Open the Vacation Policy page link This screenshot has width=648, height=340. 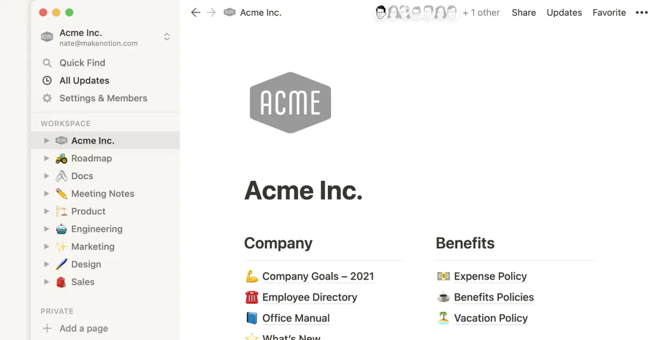tap(490, 318)
